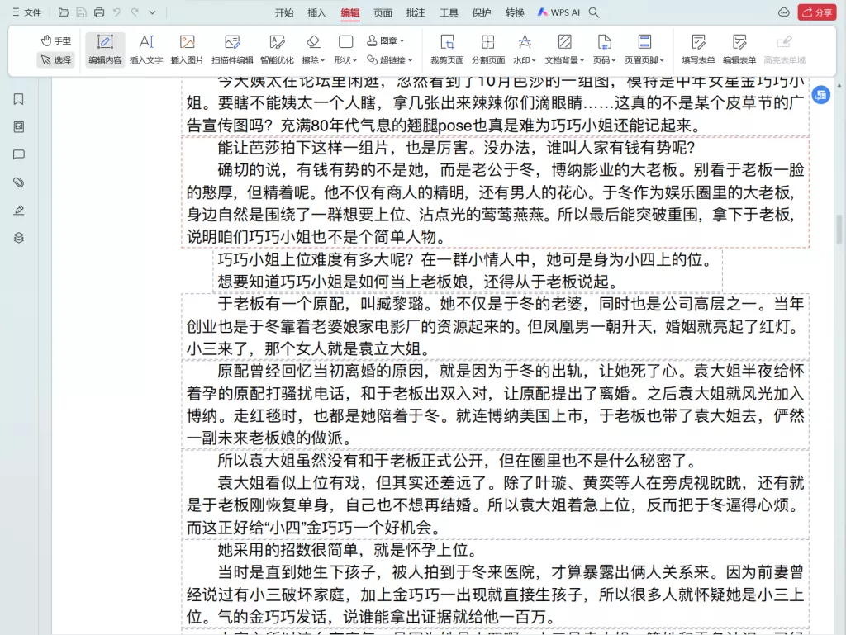Open the 页面 tab

tap(383, 12)
